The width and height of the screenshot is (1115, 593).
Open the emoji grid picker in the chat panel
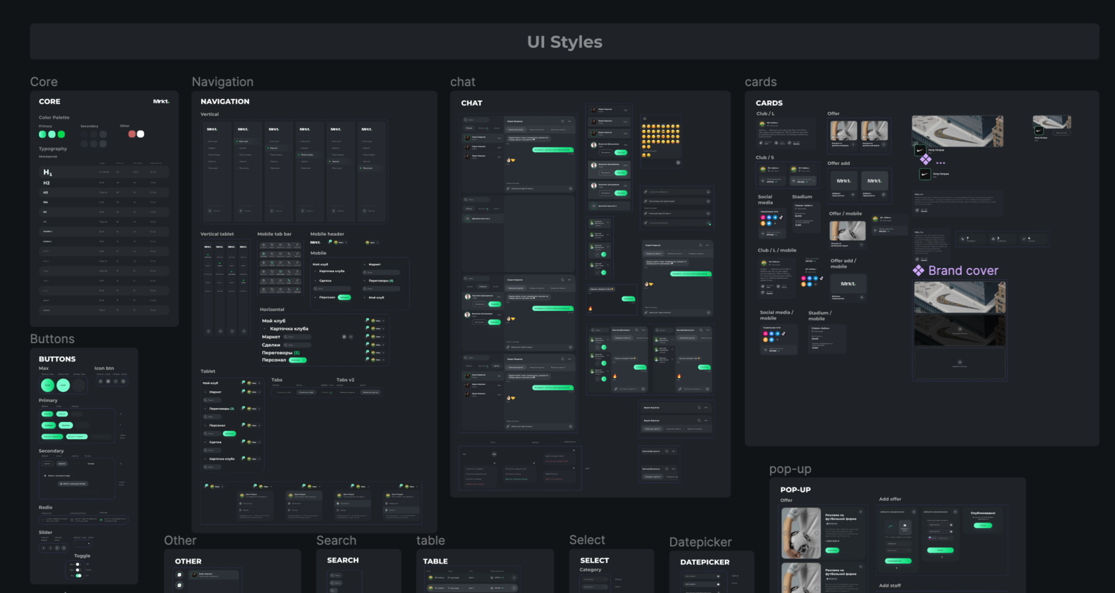tap(660, 141)
